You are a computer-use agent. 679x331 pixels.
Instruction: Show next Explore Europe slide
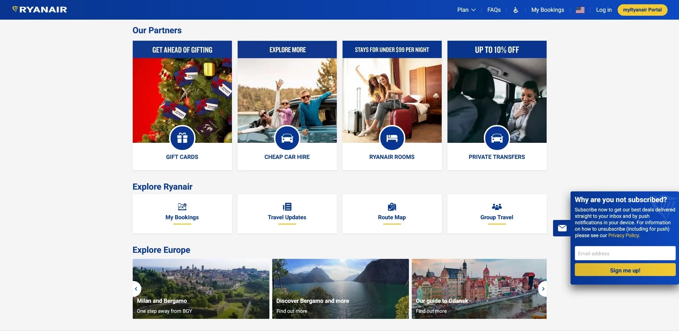point(543,289)
